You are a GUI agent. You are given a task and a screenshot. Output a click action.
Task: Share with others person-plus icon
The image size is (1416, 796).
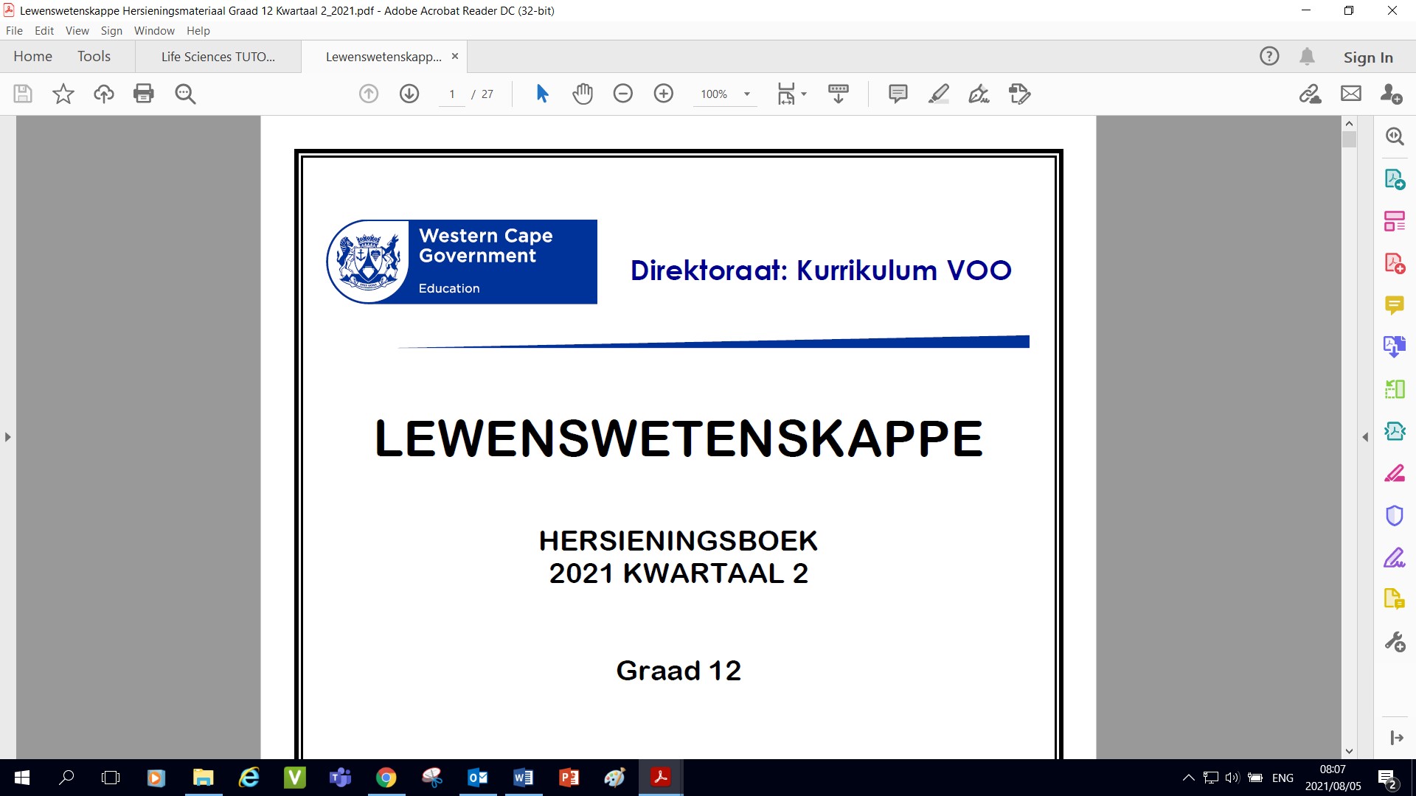[x=1392, y=94]
